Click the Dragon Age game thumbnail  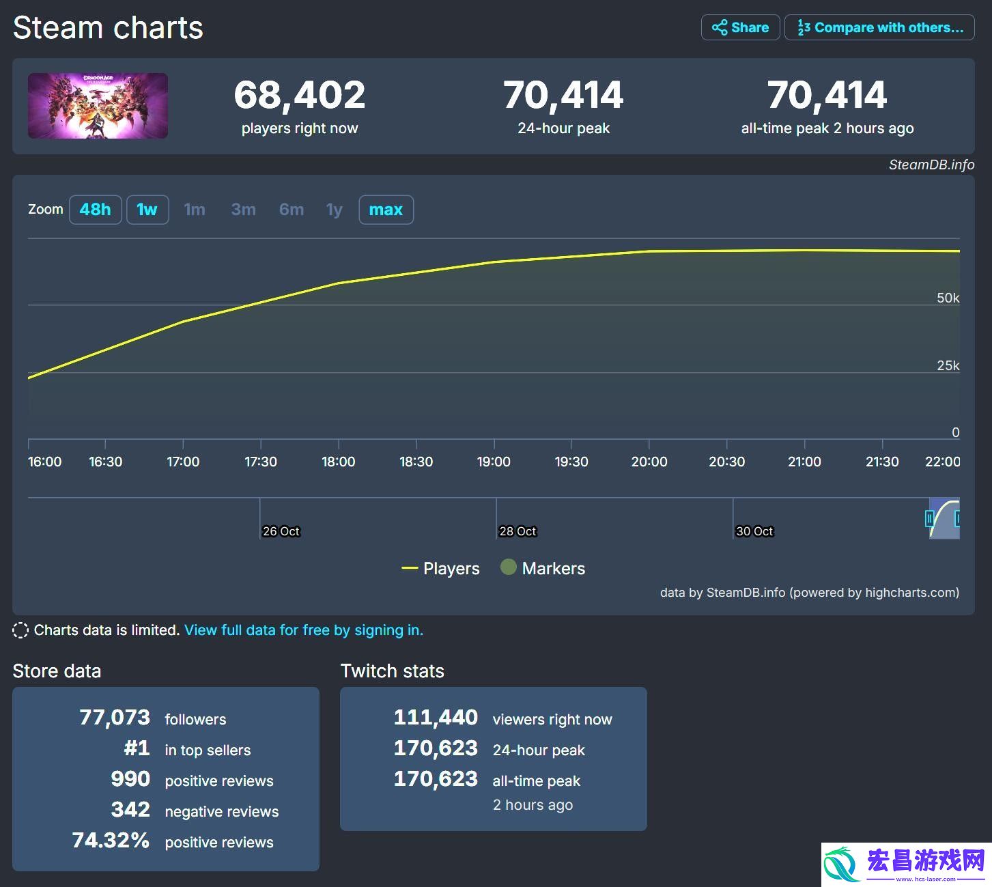point(98,106)
